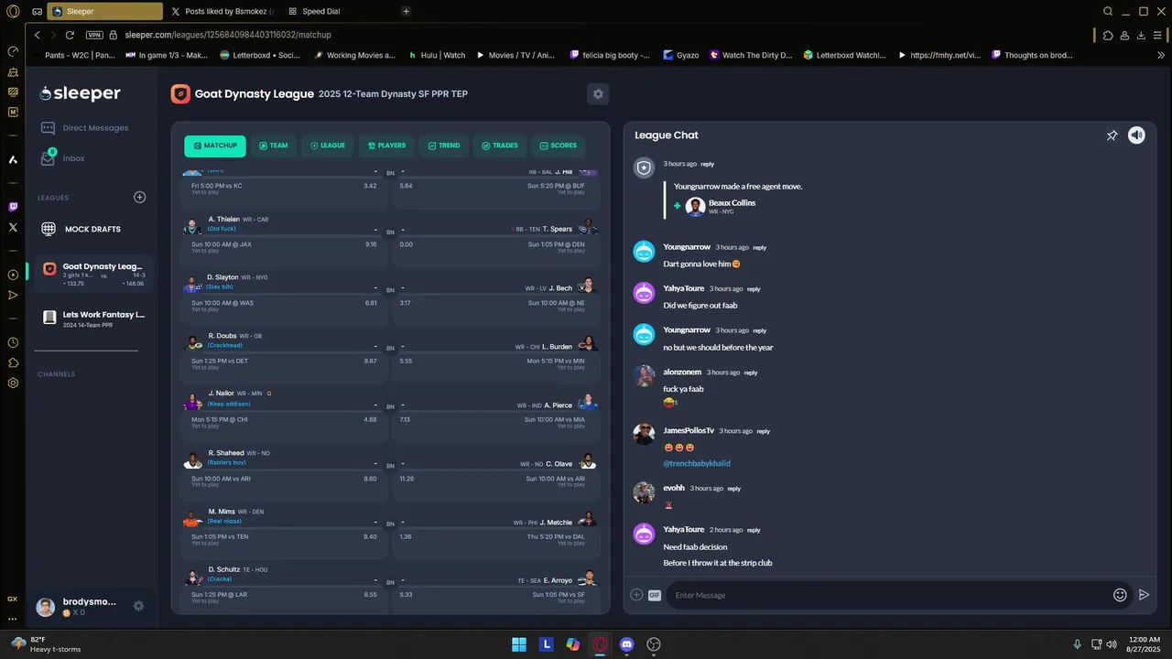
Task: Click the Sleeper logo in sidebar
Action: (x=80, y=93)
